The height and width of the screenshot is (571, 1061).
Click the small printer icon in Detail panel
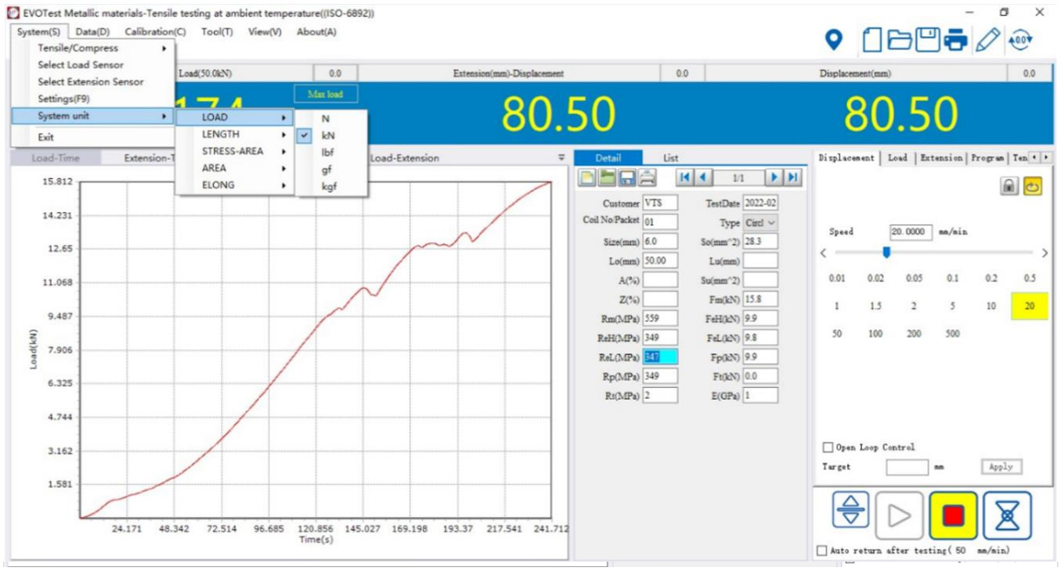[647, 178]
